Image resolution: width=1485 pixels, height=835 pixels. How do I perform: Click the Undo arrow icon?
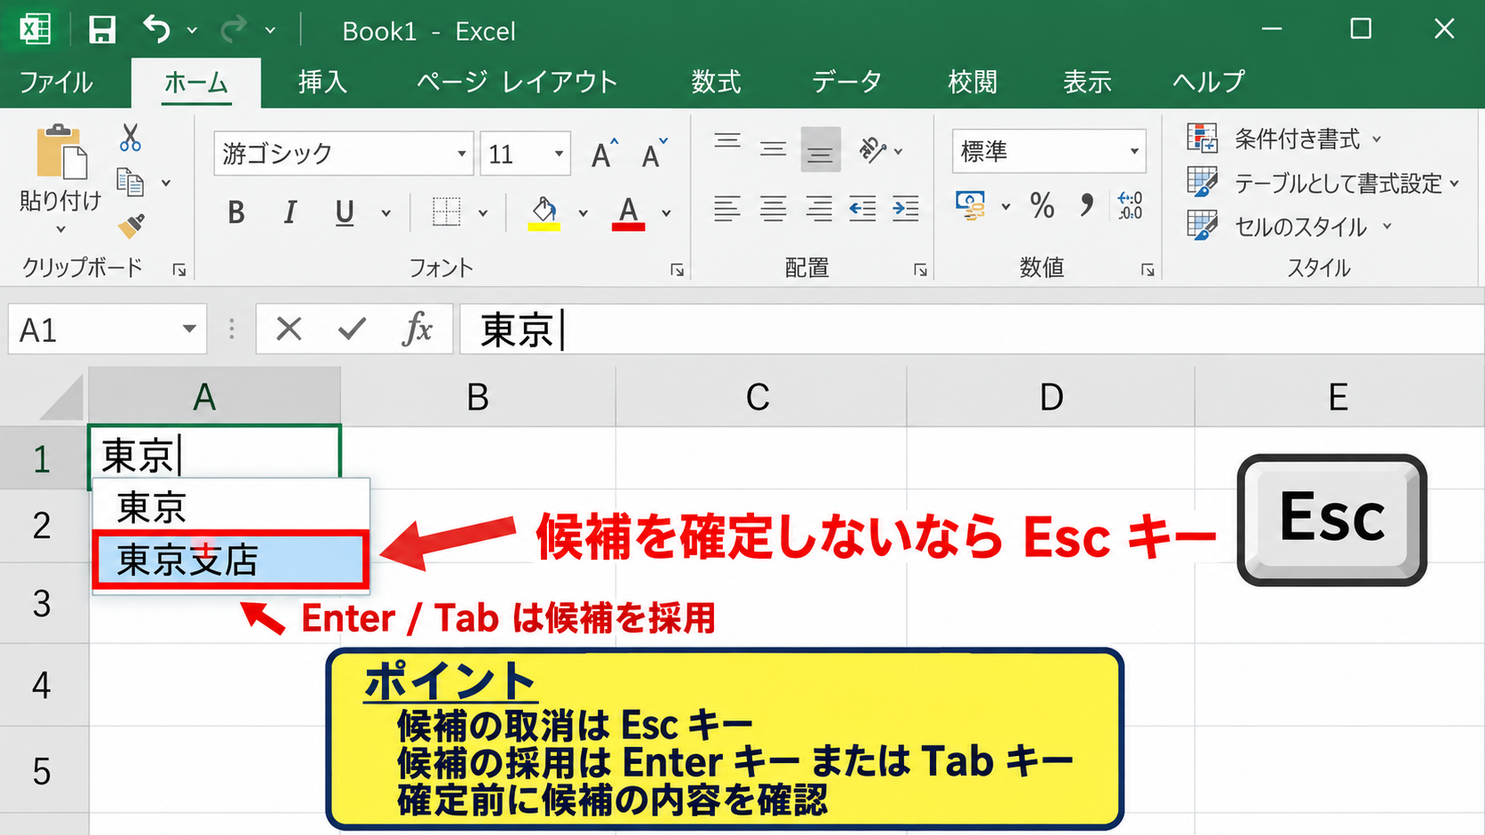click(x=156, y=30)
